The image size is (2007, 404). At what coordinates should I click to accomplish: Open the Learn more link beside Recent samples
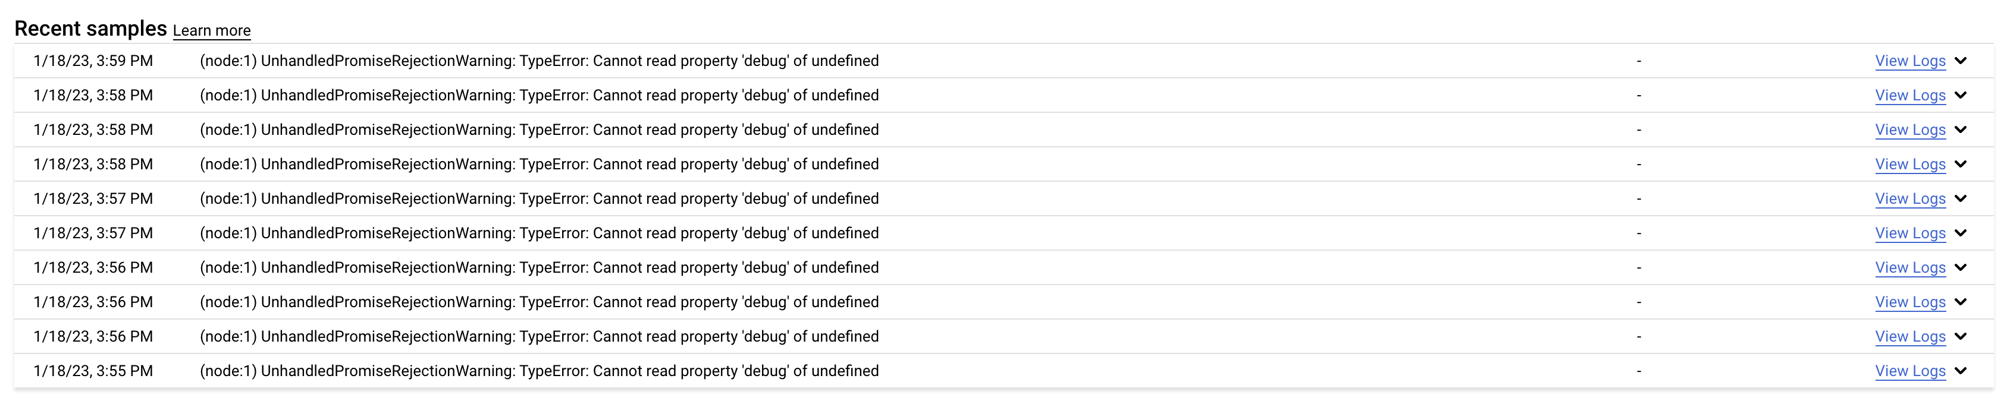click(211, 31)
